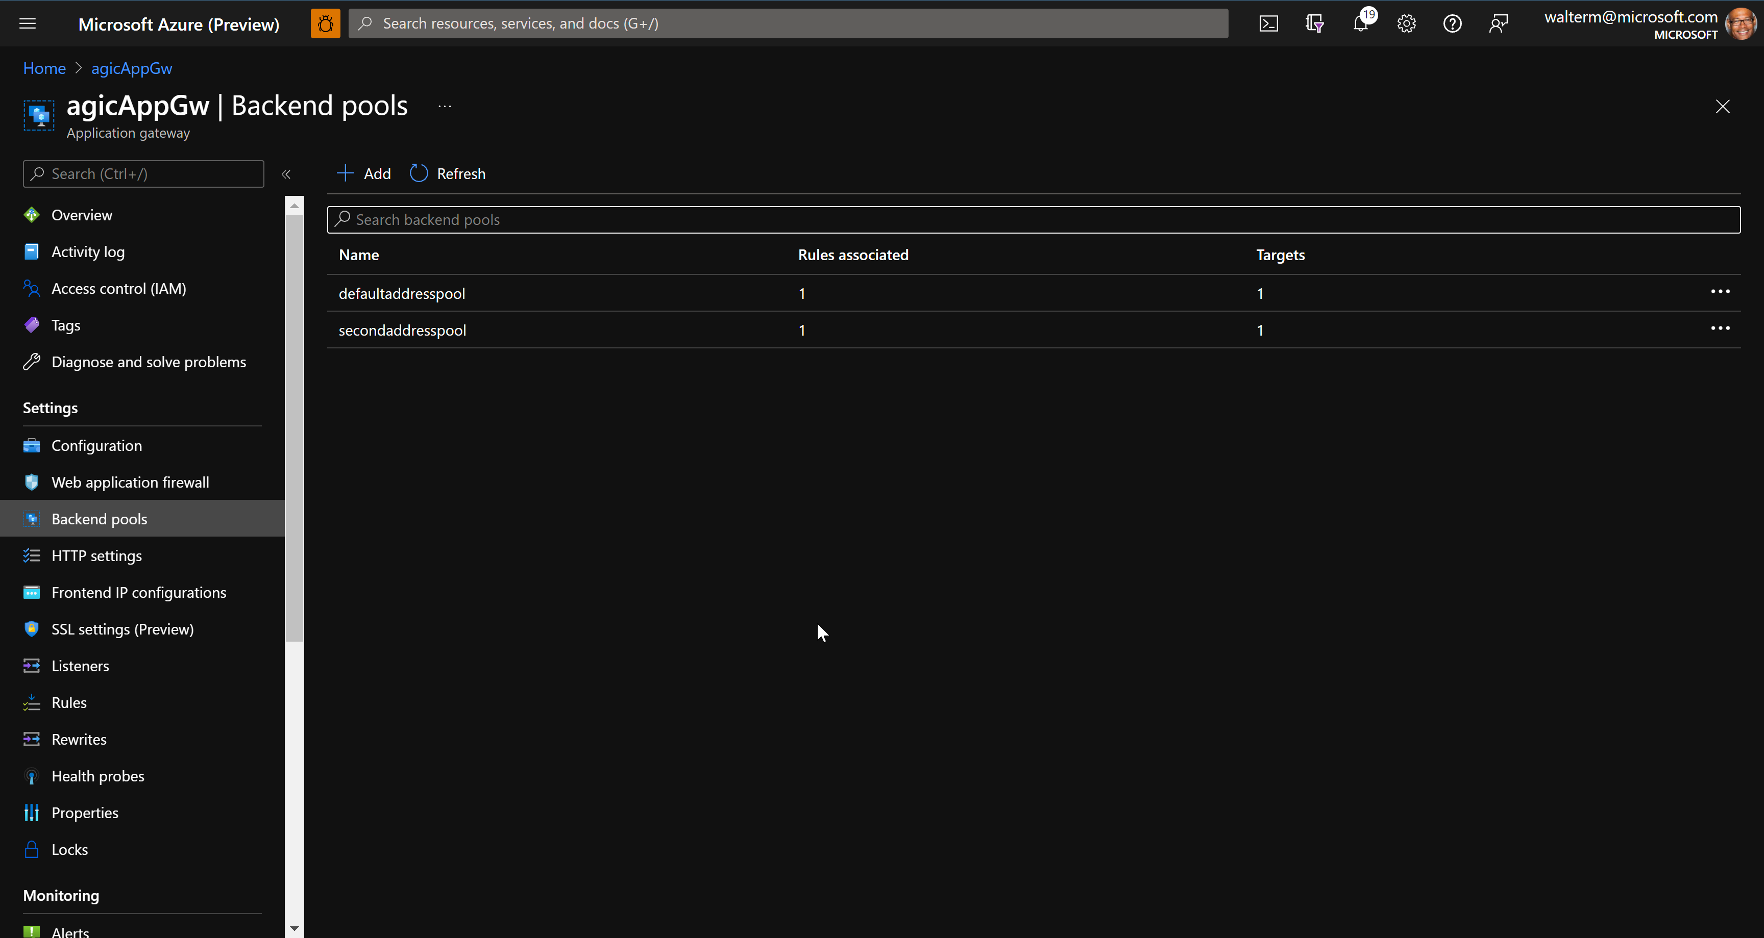This screenshot has width=1764, height=938.
Task: Open more options for secondaddresspool row
Action: coord(1720,329)
